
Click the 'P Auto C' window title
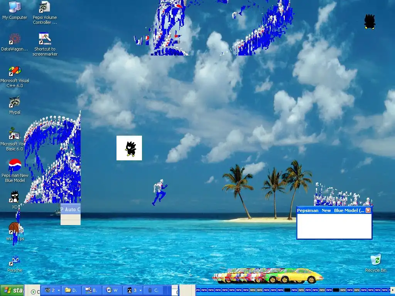(70, 209)
